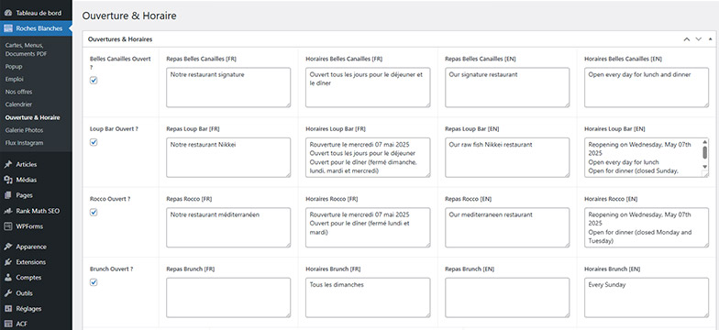Image resolution: width=719 pixels, height=330 pixels.
Task: Click the Repas Loup Bar [FR] field
Action: (x=228, y=158)
